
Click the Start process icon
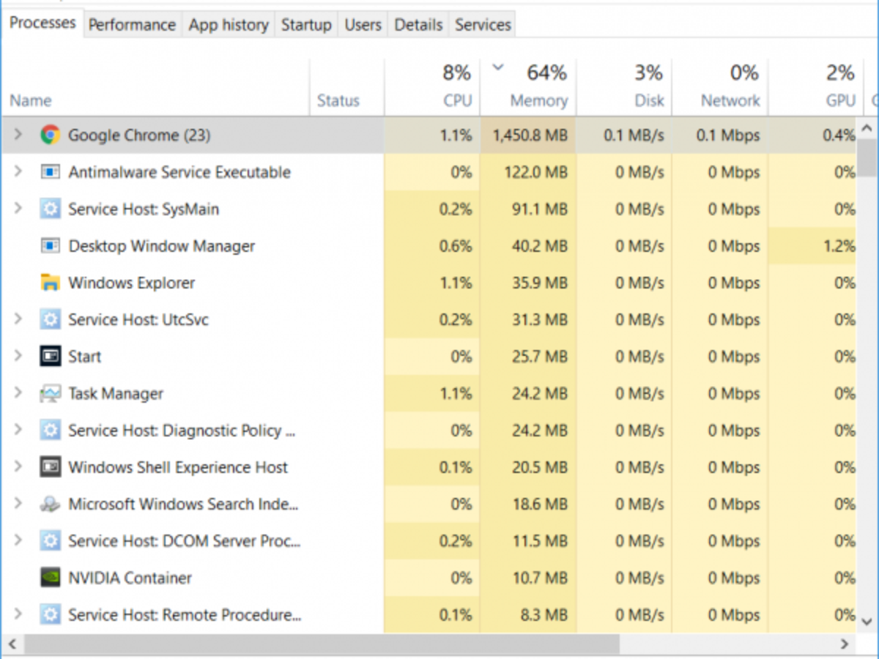(50, 357)
